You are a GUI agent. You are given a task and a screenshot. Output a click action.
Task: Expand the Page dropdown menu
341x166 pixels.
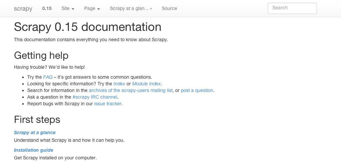point(92,8)
